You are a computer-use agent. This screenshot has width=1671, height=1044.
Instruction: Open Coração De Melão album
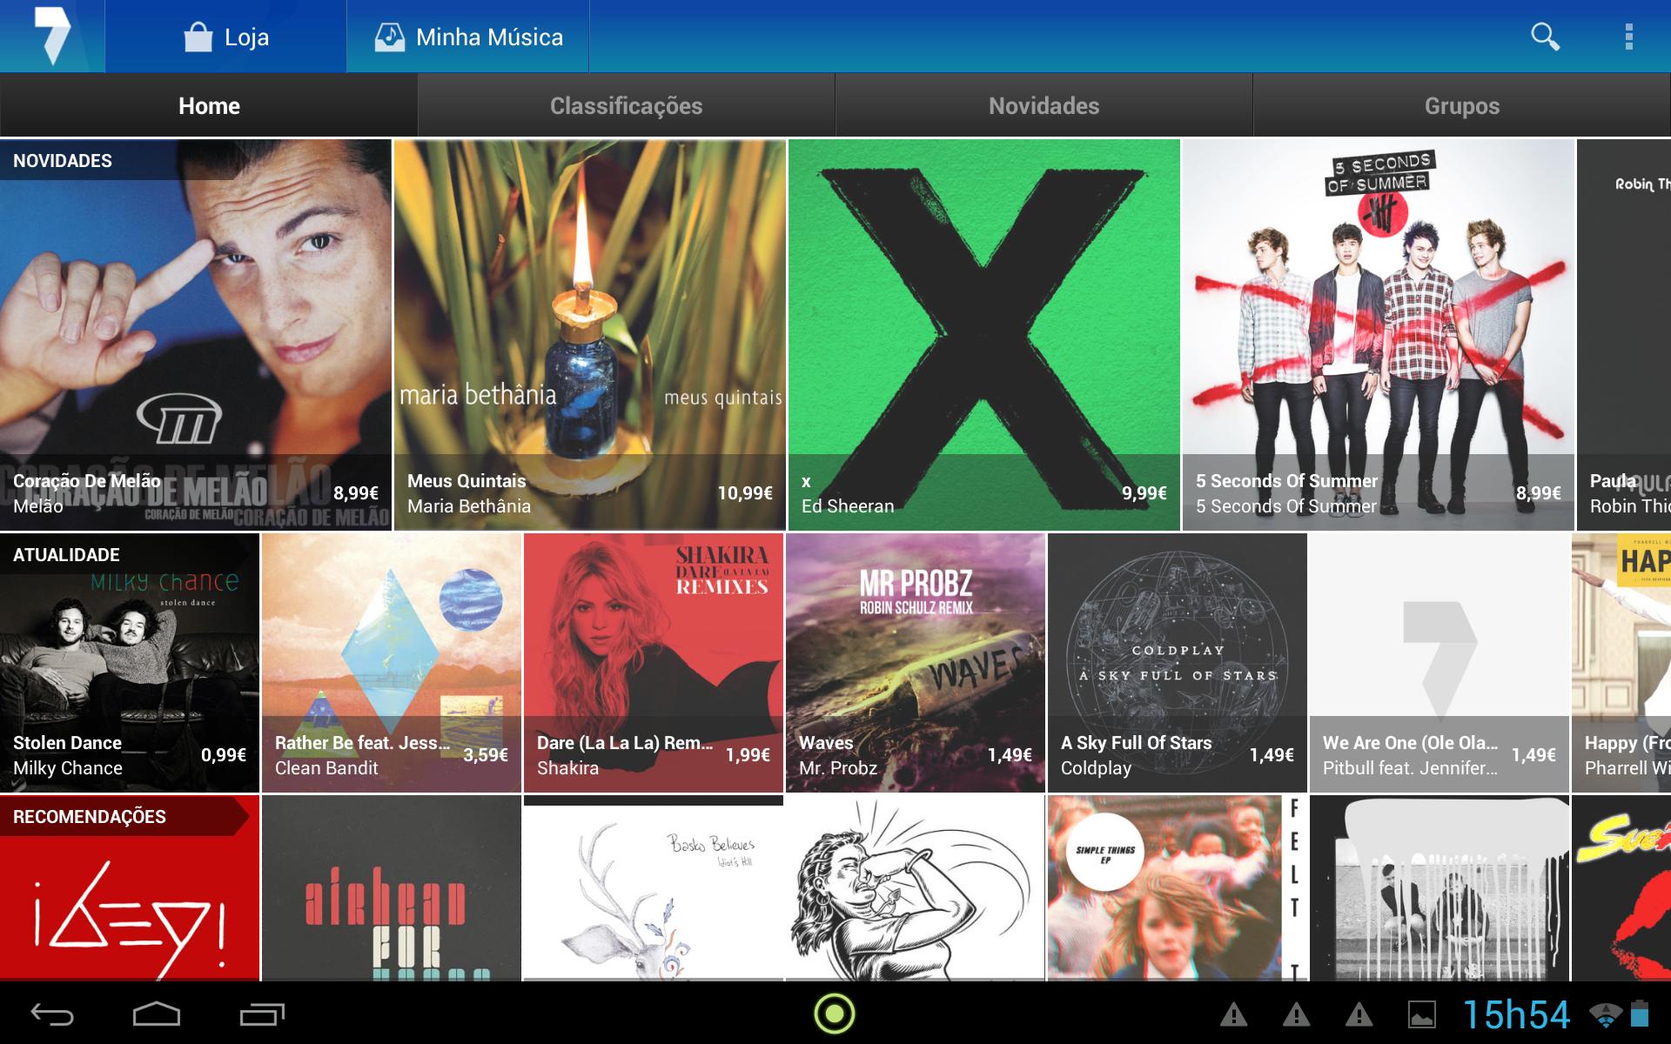pos(195,335)
